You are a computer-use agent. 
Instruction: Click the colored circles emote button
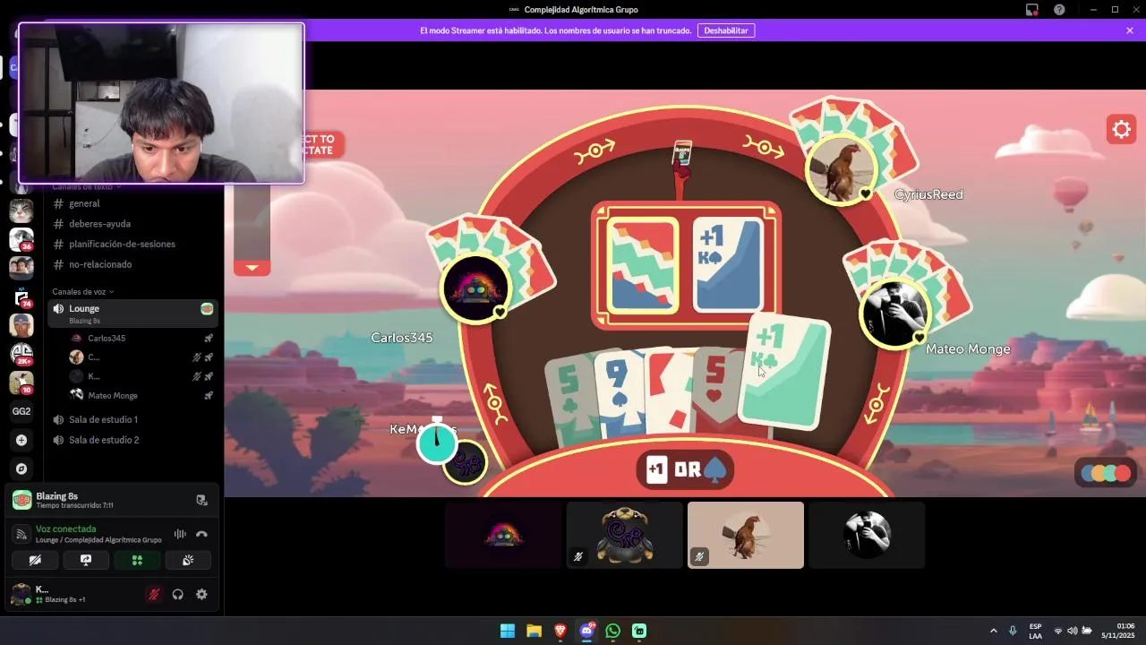pyautogui.click(x=1106, y=473)
